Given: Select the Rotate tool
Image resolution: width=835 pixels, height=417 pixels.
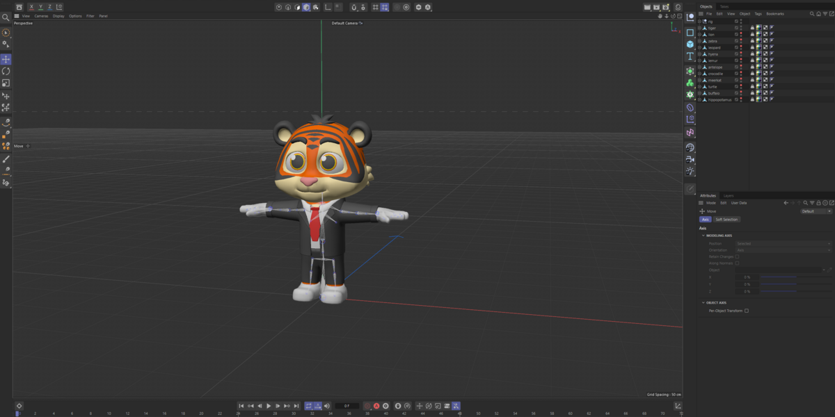Looking at the screenshot, I should pos(6,71).
